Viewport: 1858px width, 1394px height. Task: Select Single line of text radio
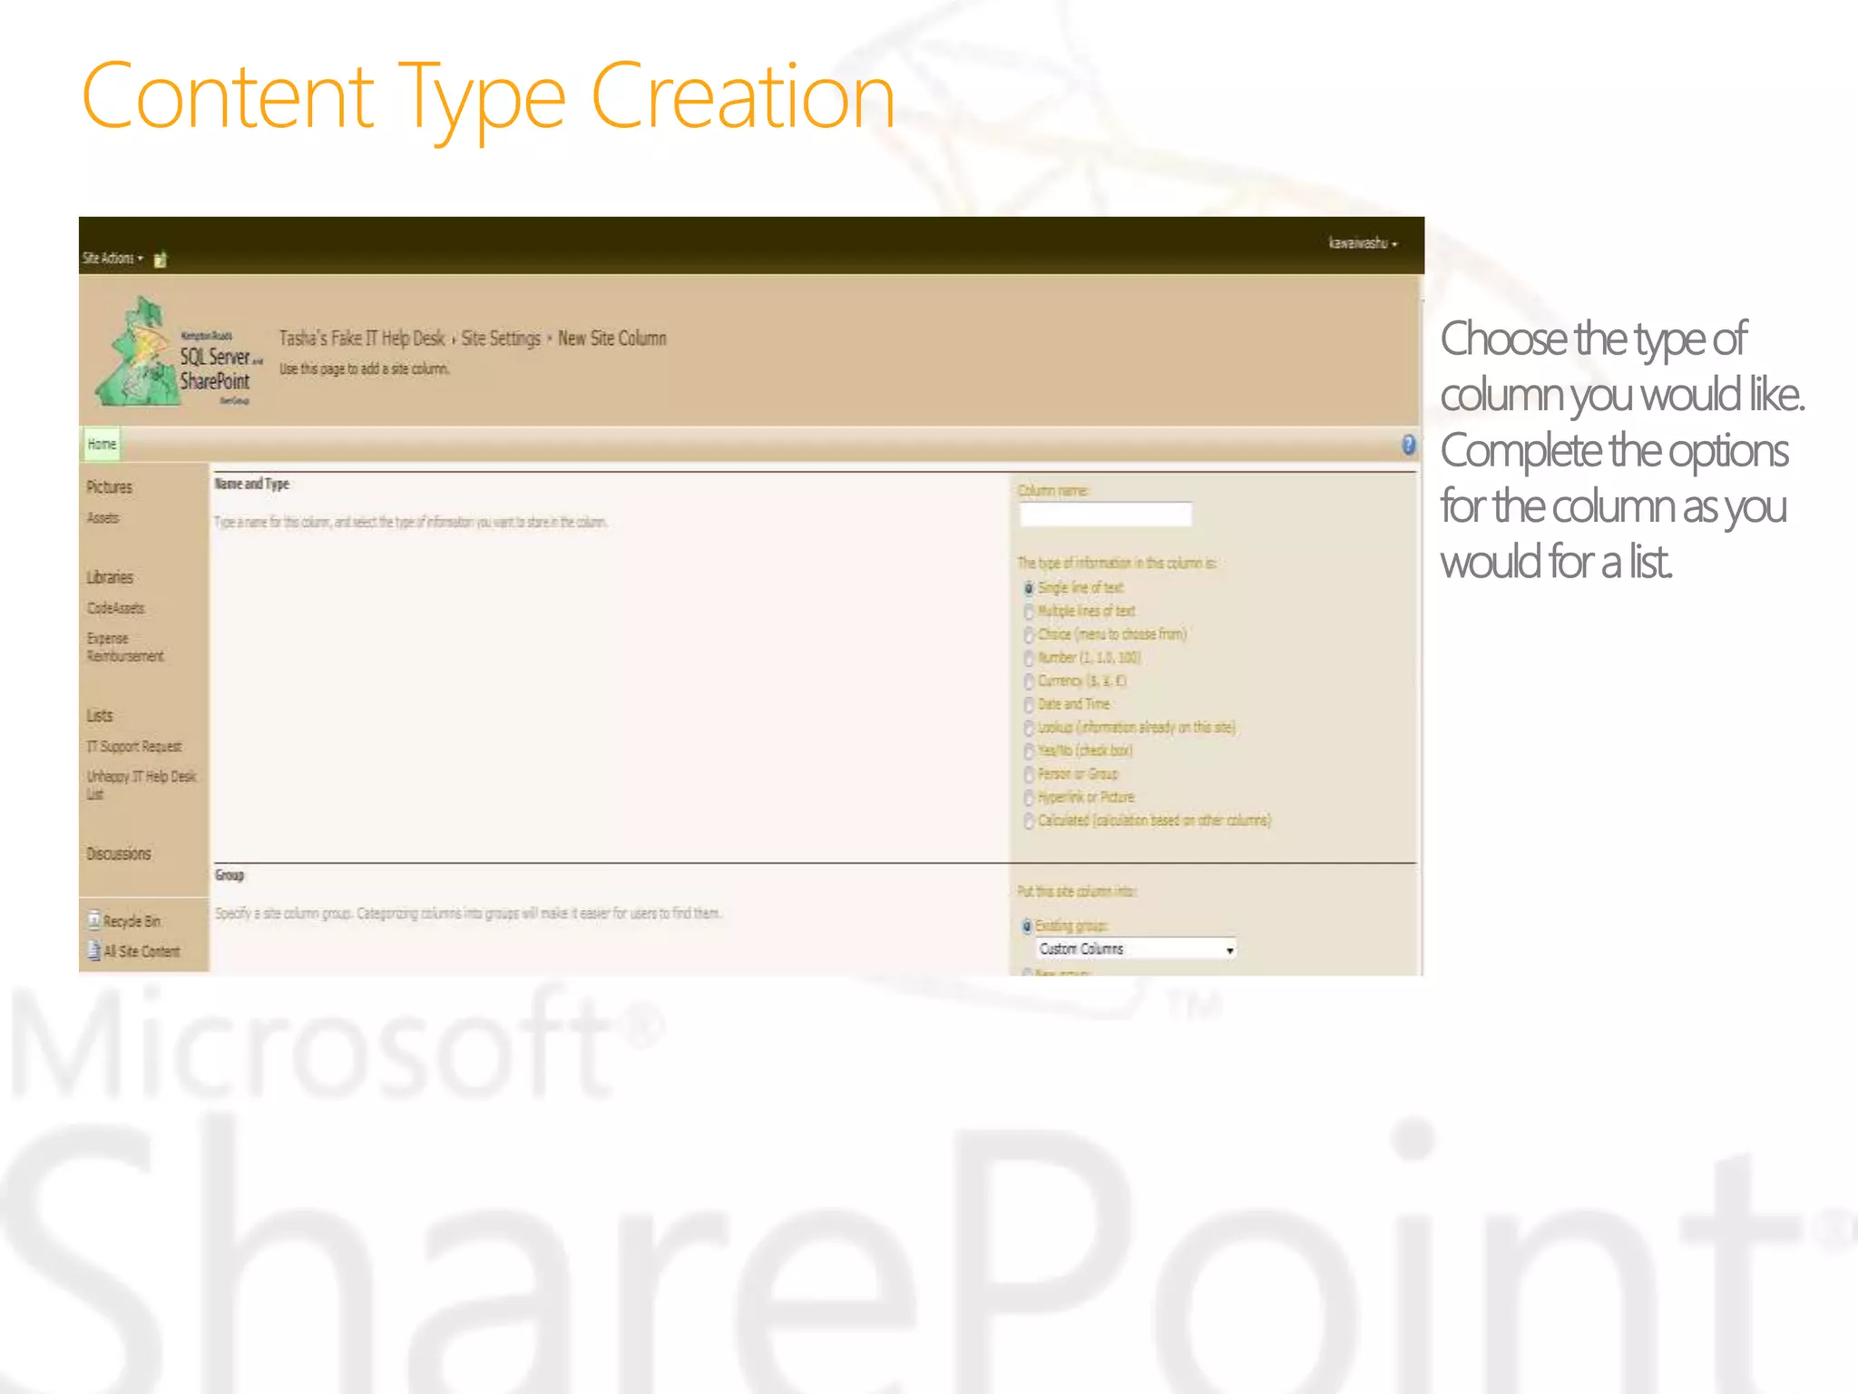tap(1029, 588)
